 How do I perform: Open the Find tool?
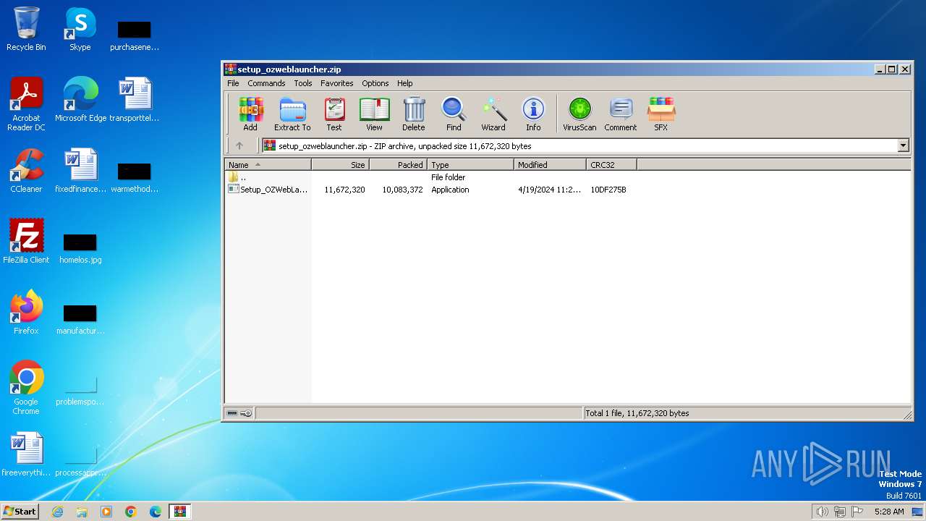point(454,114)
